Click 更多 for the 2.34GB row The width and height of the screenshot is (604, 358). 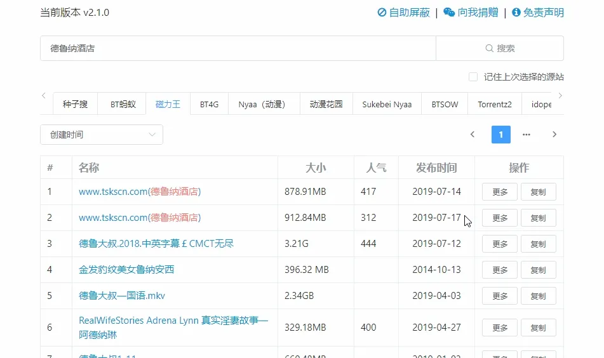[x=500, y=296]
